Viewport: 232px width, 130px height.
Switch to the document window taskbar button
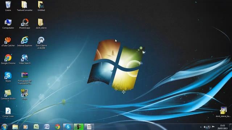click(x=89, y=127)
